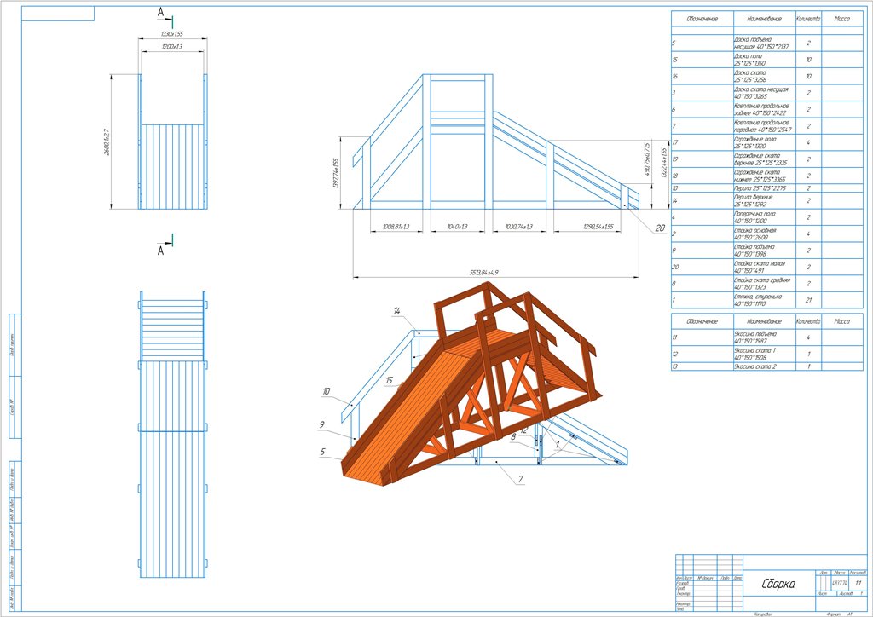
Task: Click the lower section marker 'A'
Action: pos(161,251)
